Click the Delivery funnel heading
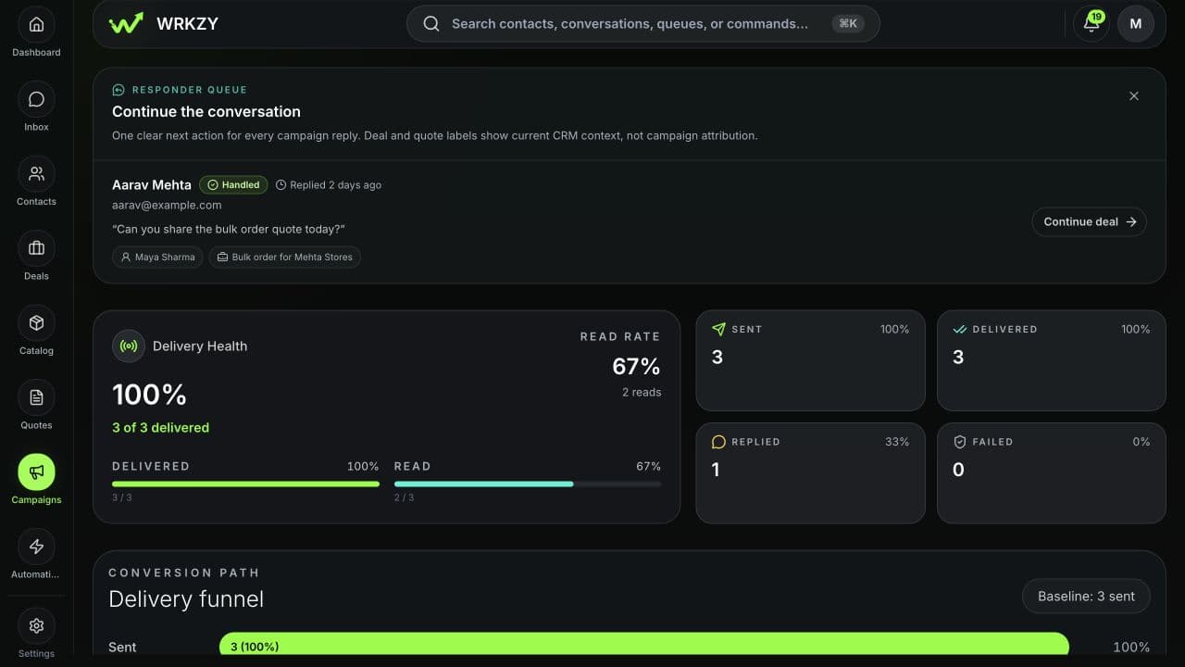 tap(186, 599)
